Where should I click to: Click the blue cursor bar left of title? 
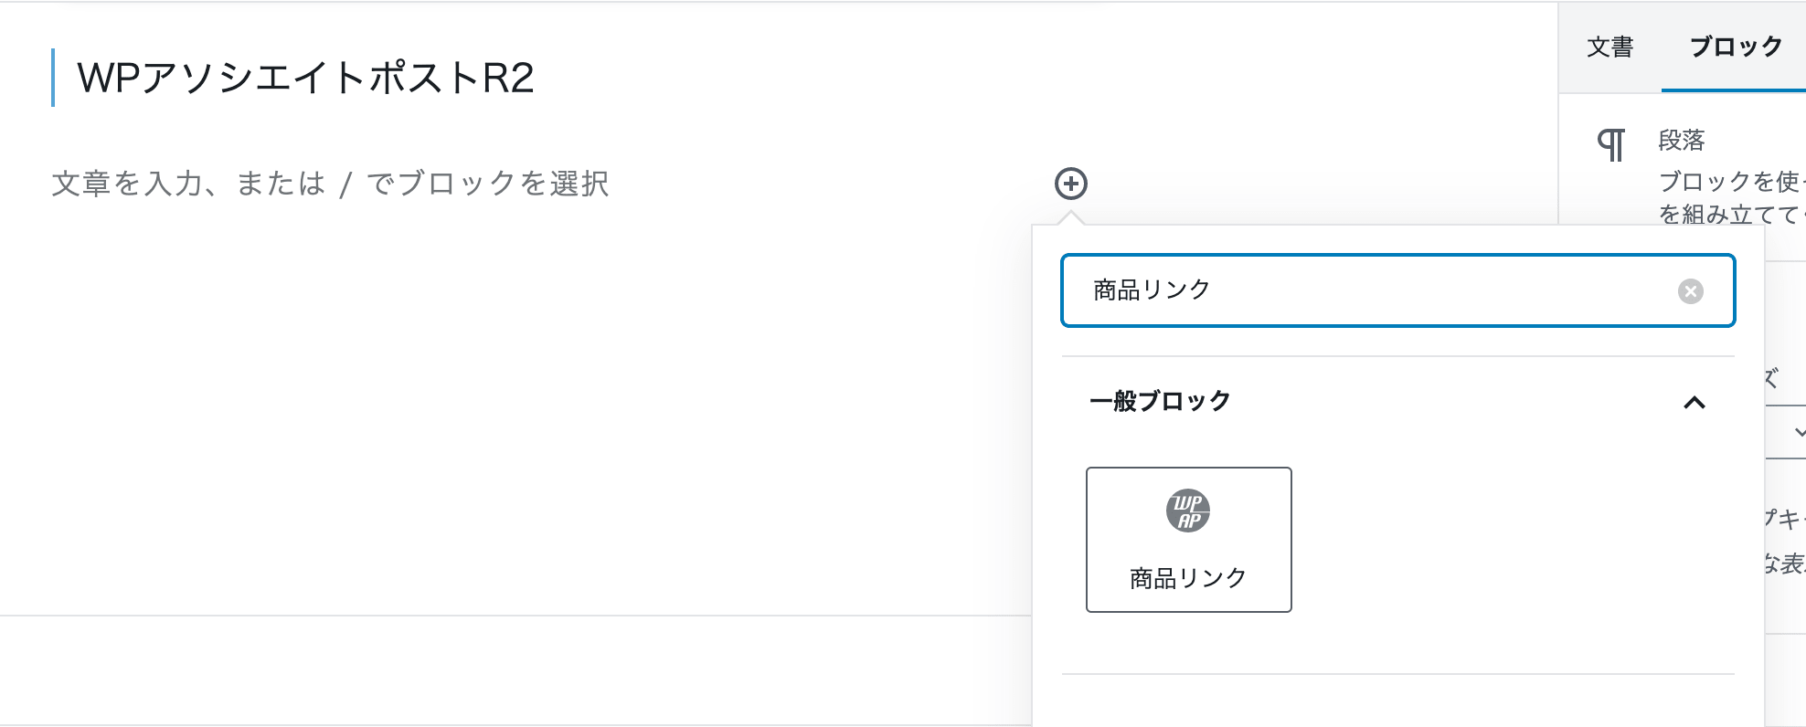(53, 78)
